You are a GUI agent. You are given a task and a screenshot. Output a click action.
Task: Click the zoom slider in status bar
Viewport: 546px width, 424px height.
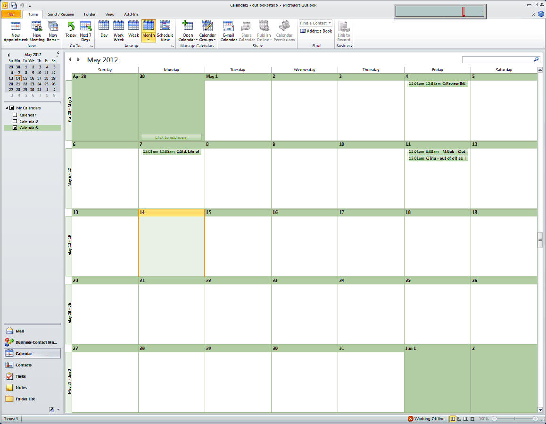pos(514,419)
